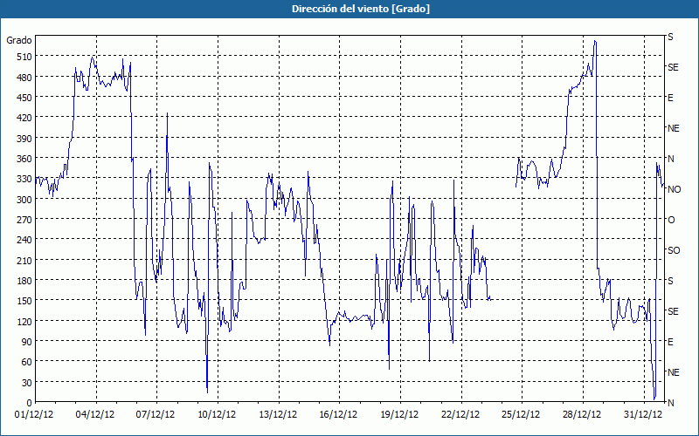This screenshot has height=436, width=699.
Task: Pick the 'NE' compass label beside the 405 level
Action: pos(674,128)
